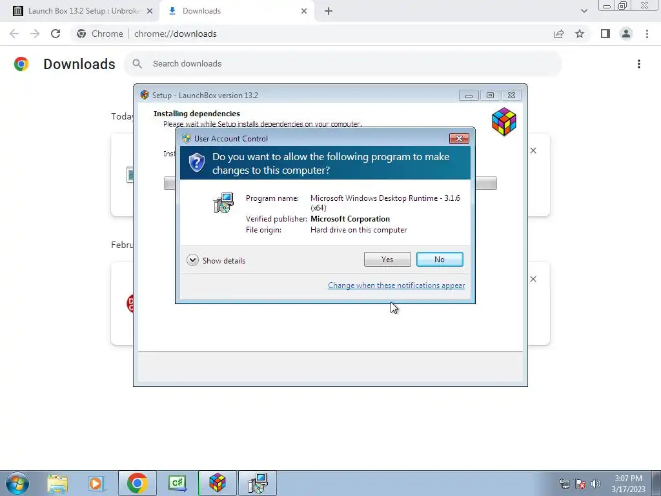Click the LaunchBox Setup title bar icon
Screen dimensions: 661x496
click(145, 95)
